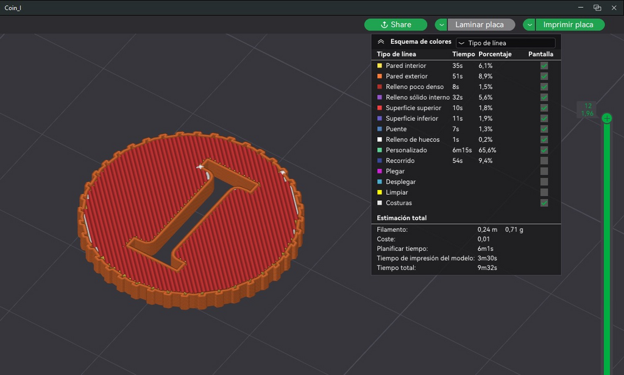624x375 pixels.
Task: Open dropdown arrow beside Laminar placa
Action: click(441, 25)
